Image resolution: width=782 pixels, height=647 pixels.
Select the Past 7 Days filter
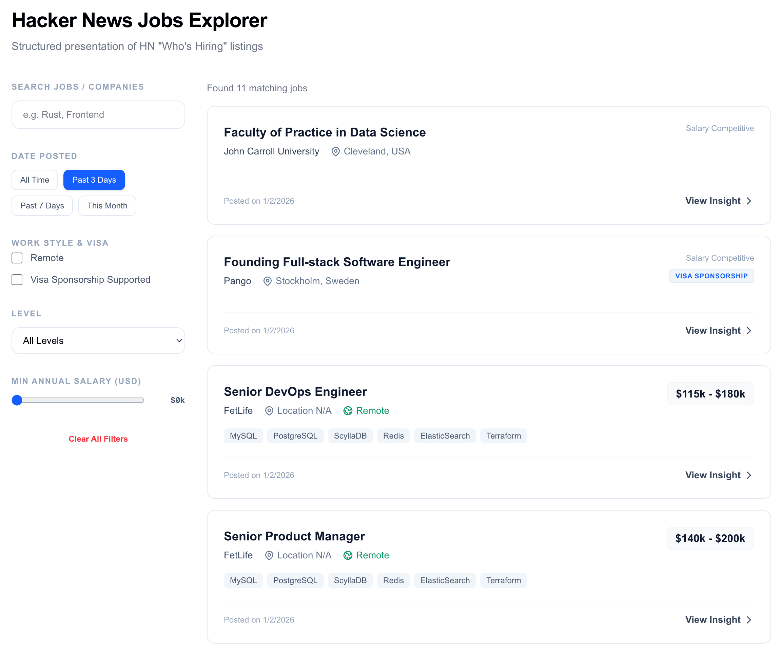click(42, 205)
